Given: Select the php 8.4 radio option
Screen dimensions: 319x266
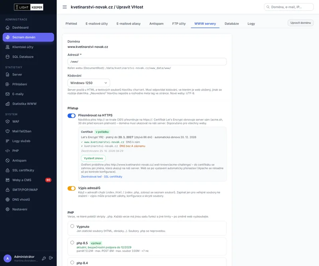Looking at the screenshot, I should click(72, 262).
